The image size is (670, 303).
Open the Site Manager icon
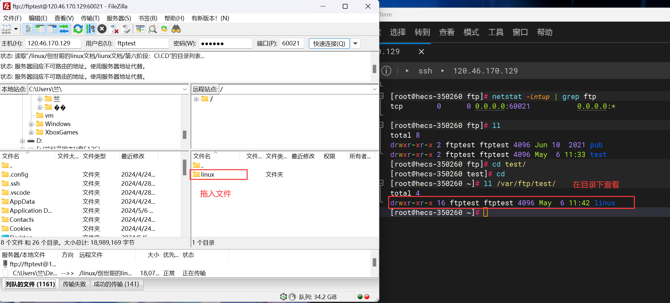6,29
